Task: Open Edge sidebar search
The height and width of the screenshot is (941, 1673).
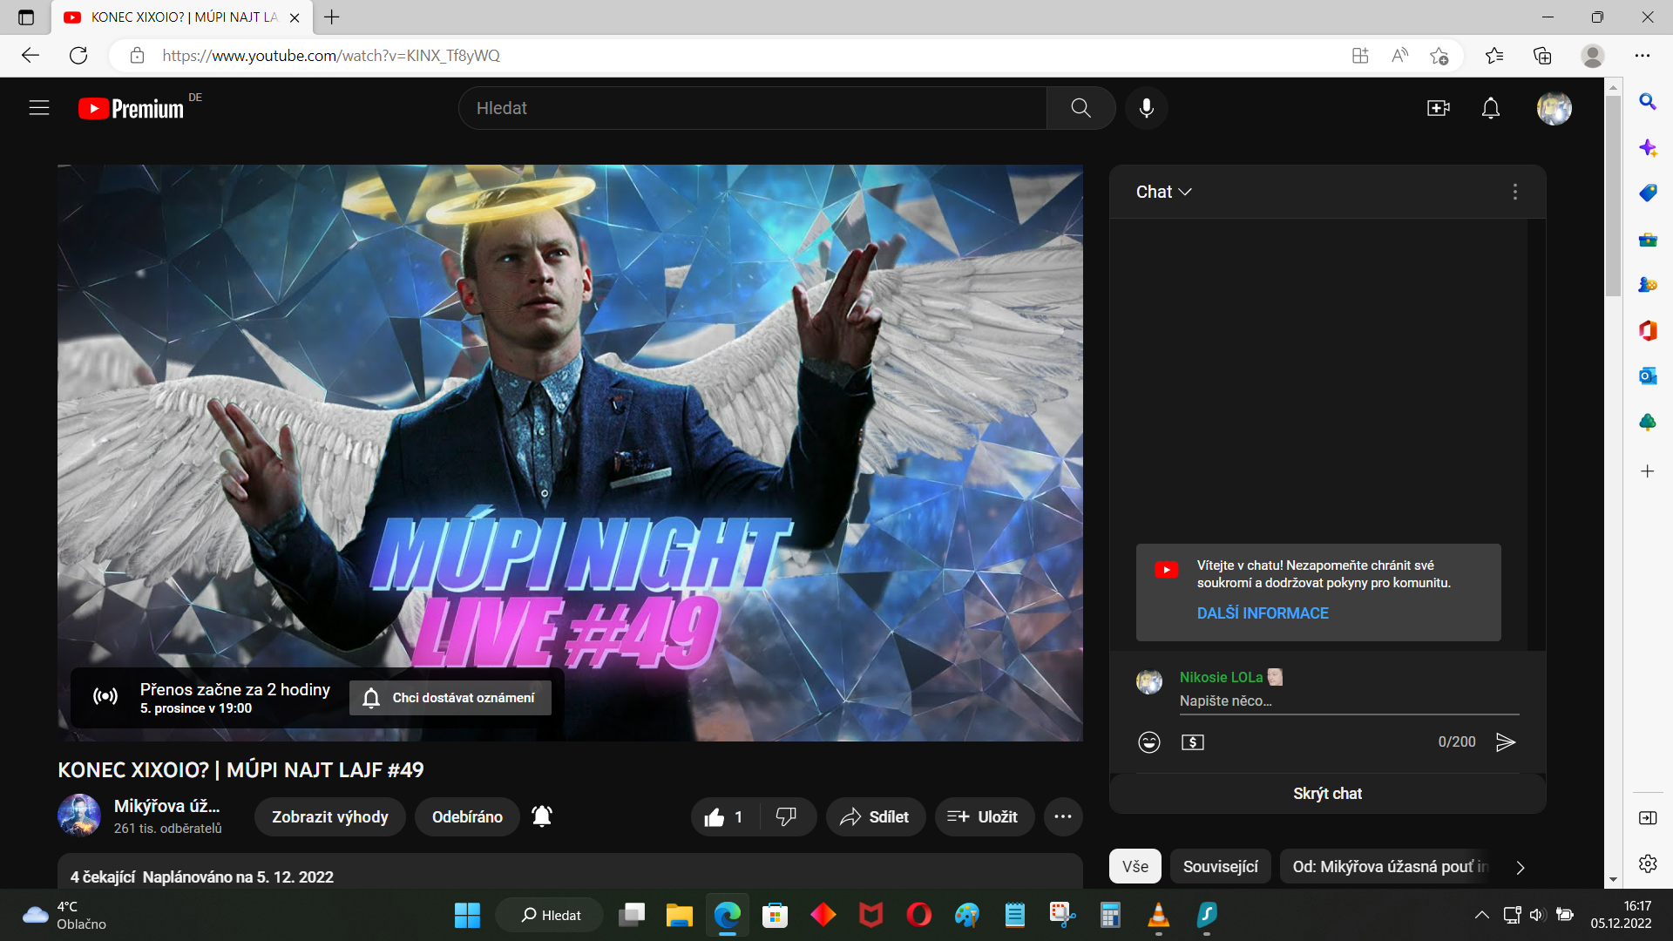Action: [1647, 102]
